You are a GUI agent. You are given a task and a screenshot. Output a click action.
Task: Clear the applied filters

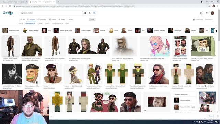(67, 24)
